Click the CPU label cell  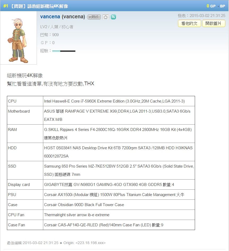(x=25, y=101)
